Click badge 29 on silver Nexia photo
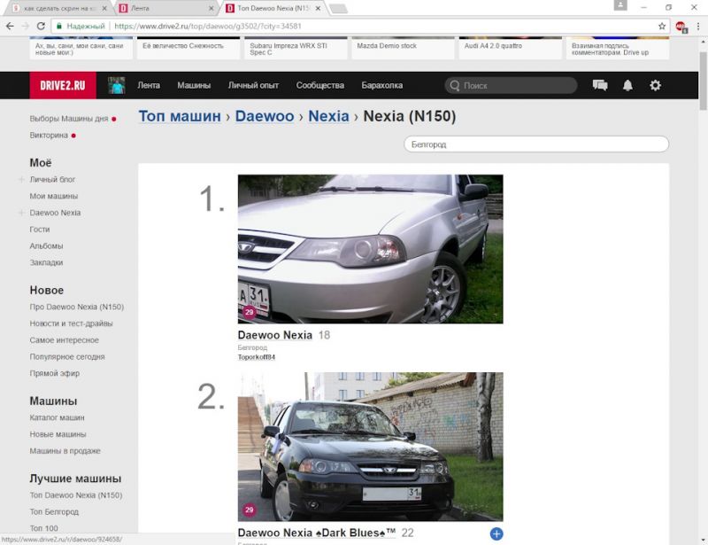 click(250, 312)
